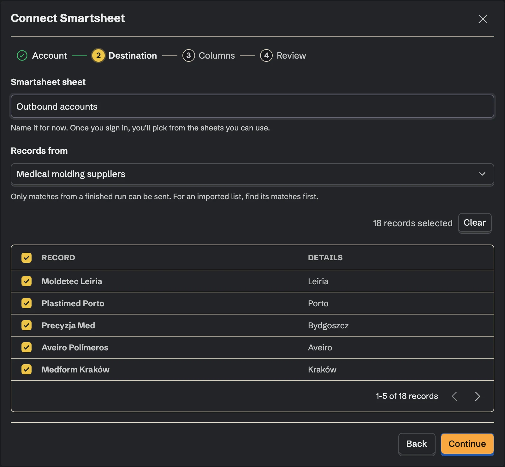Open the Account step label

point(50,55)
